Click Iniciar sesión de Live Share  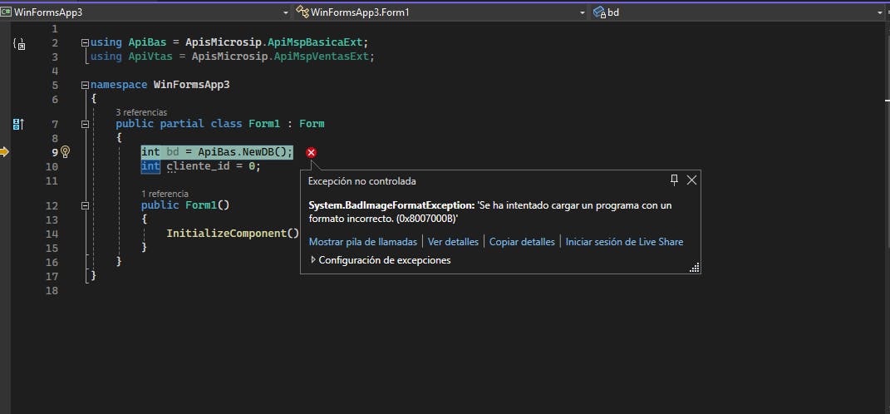click(624, 242)
